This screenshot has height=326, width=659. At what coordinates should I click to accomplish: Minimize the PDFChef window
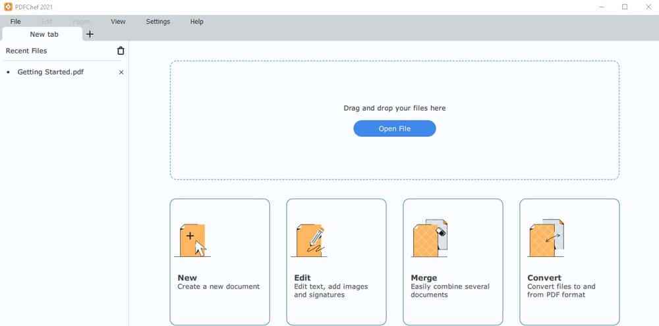pyautogui.click(x=602, y=7)
